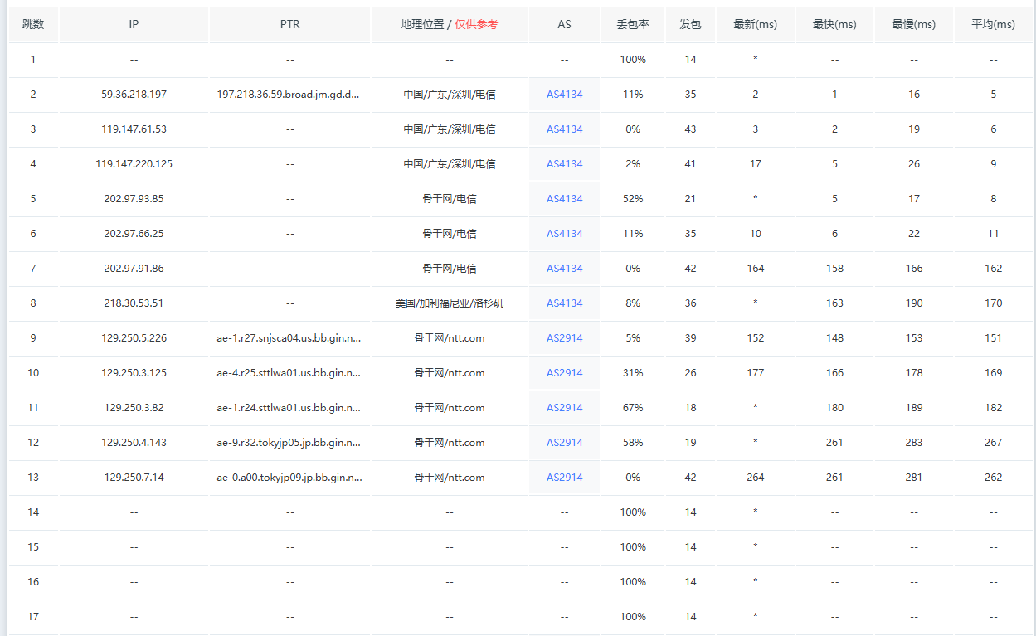Viewport: 1036px width, 636px height.
Task: Click the PTR column header
Action: (x=289, y=25)
